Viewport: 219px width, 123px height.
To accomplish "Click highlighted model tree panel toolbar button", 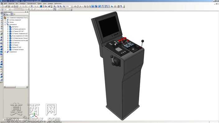I will [12, 14].
